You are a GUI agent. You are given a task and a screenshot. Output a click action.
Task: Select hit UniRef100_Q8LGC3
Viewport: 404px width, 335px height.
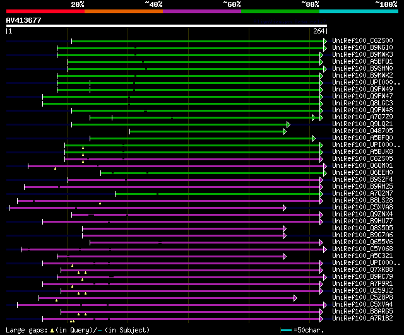tap(362, 103)
